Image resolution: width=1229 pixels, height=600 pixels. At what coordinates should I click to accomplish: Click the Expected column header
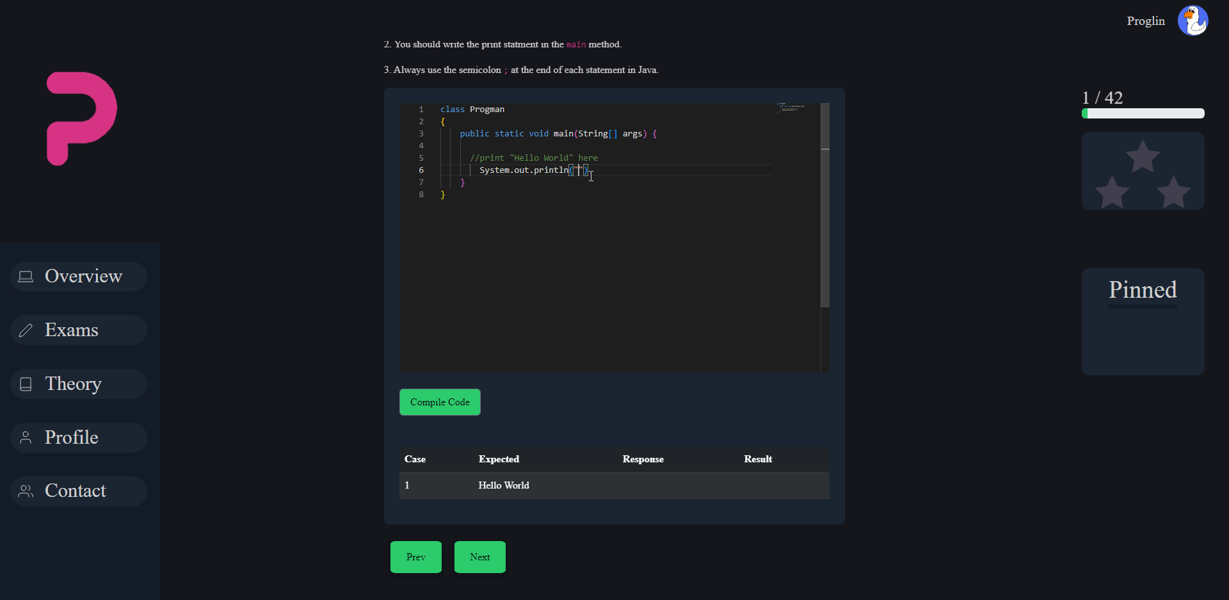pos(499,459)
